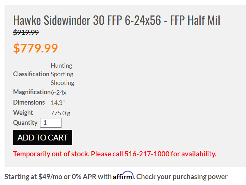246x185 pixels.
Task: Click the Sporting classification value
Action: (62, 74)
